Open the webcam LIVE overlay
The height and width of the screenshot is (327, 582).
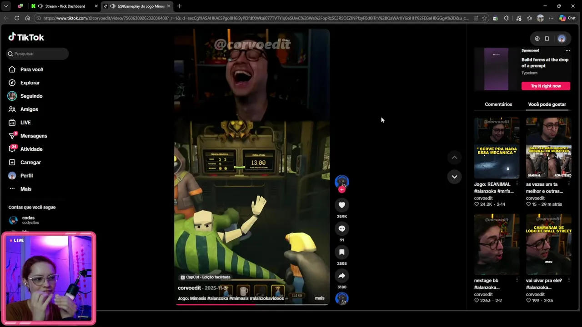[49, 278]
